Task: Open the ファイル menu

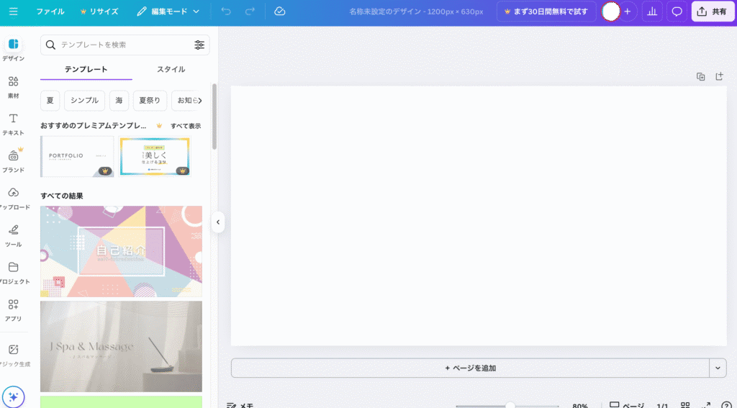Action: pos(50,12)
